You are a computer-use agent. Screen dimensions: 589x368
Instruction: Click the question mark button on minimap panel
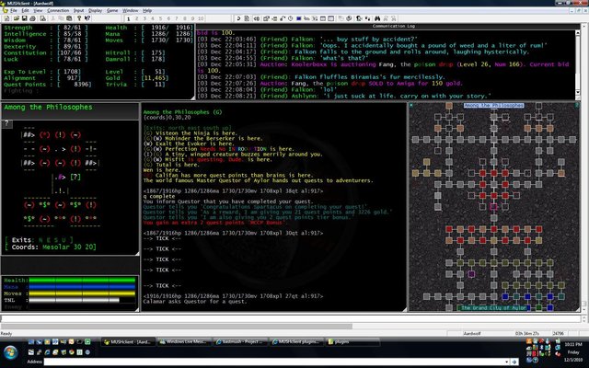[6, 123]
